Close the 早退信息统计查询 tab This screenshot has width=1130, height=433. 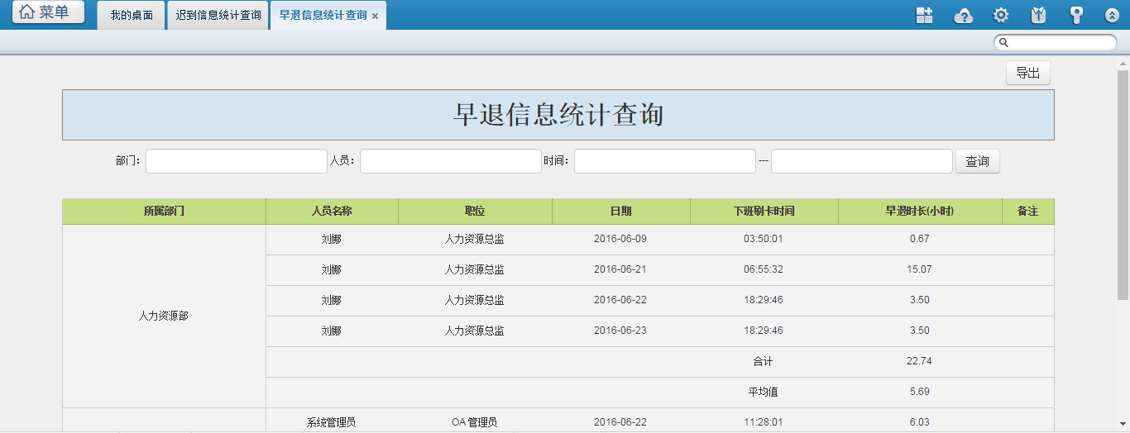(375, 16)
